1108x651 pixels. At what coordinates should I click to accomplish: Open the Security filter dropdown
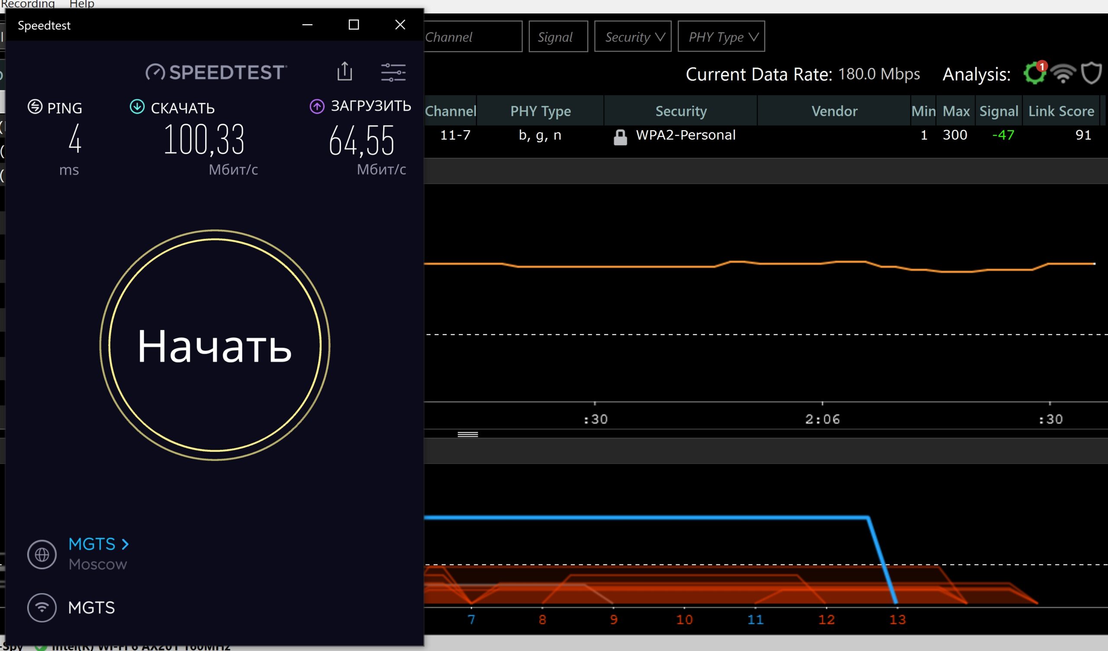[x=633, y=36]
